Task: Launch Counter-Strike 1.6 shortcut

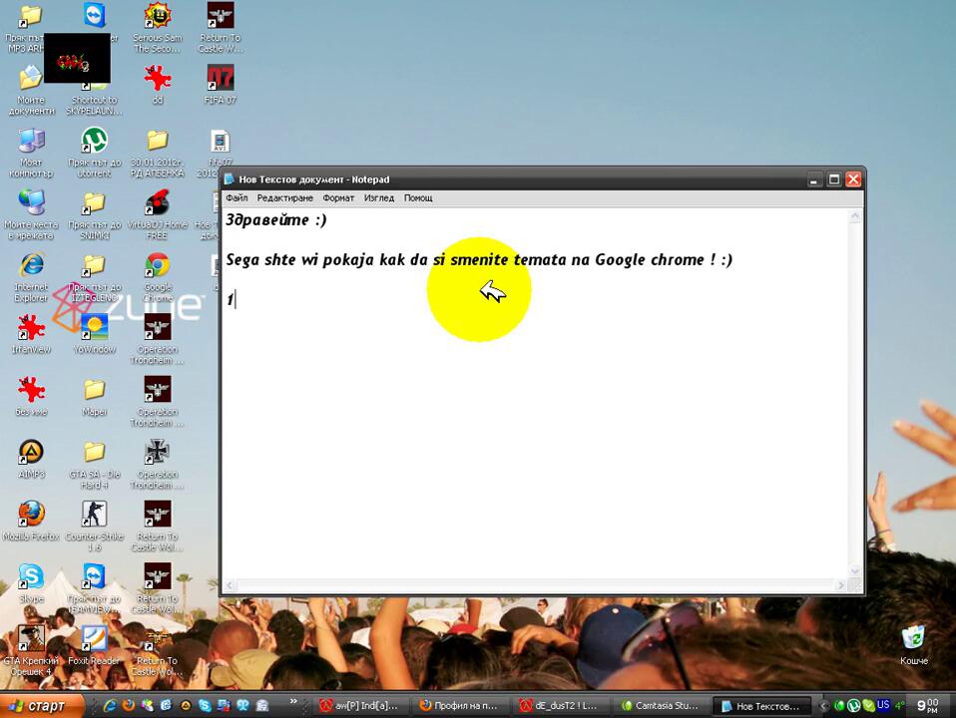Action: [x=94, y=515]
